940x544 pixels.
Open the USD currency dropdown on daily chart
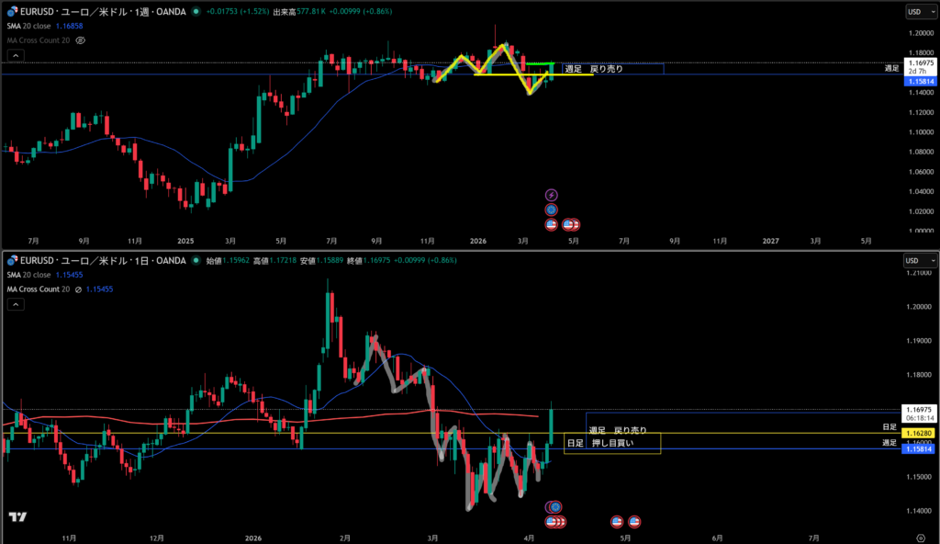coord(921,260)
